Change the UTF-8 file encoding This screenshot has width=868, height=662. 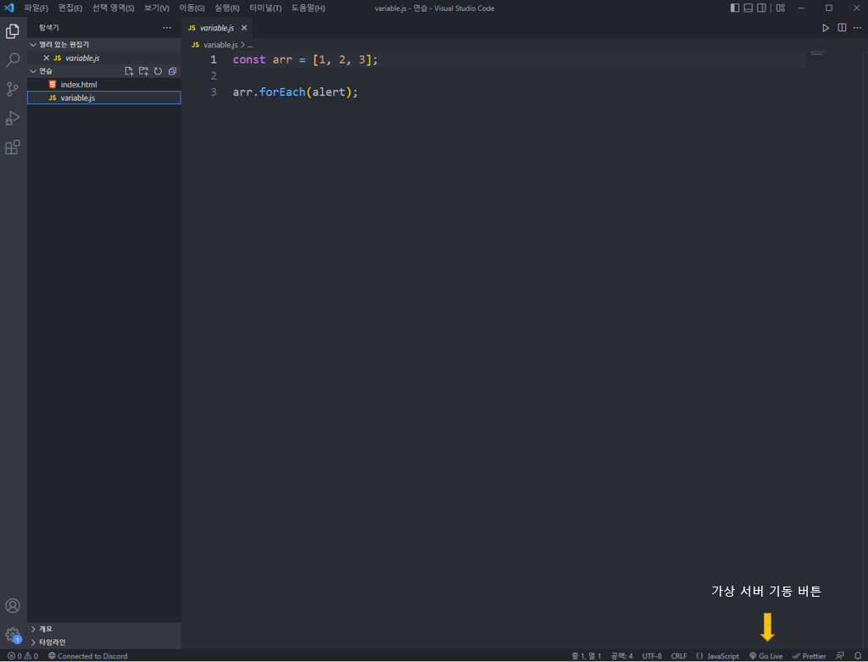652,656
